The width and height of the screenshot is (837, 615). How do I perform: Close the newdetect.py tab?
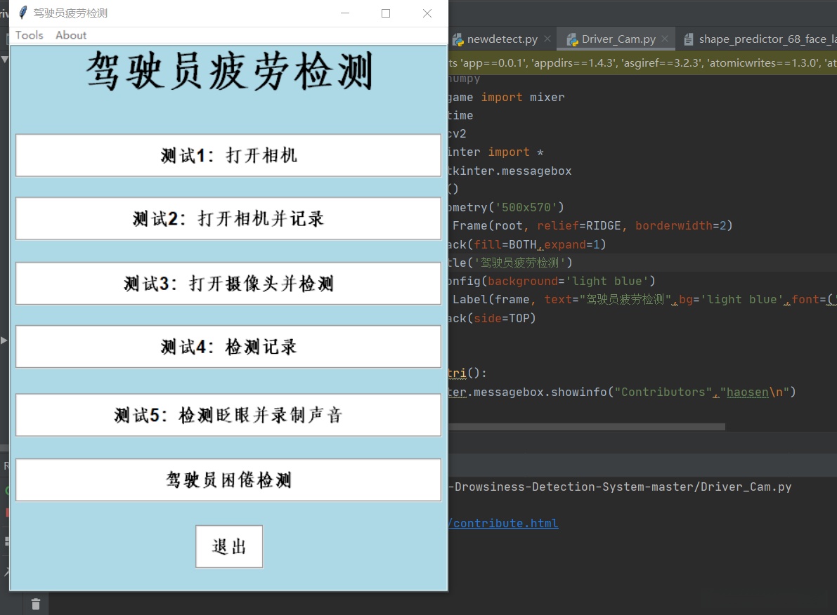coord(547,39)
